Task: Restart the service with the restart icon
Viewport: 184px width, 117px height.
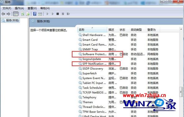Action: click(68, 14)
